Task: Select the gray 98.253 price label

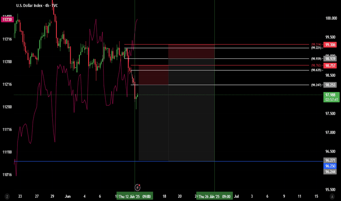Action: 330,85
